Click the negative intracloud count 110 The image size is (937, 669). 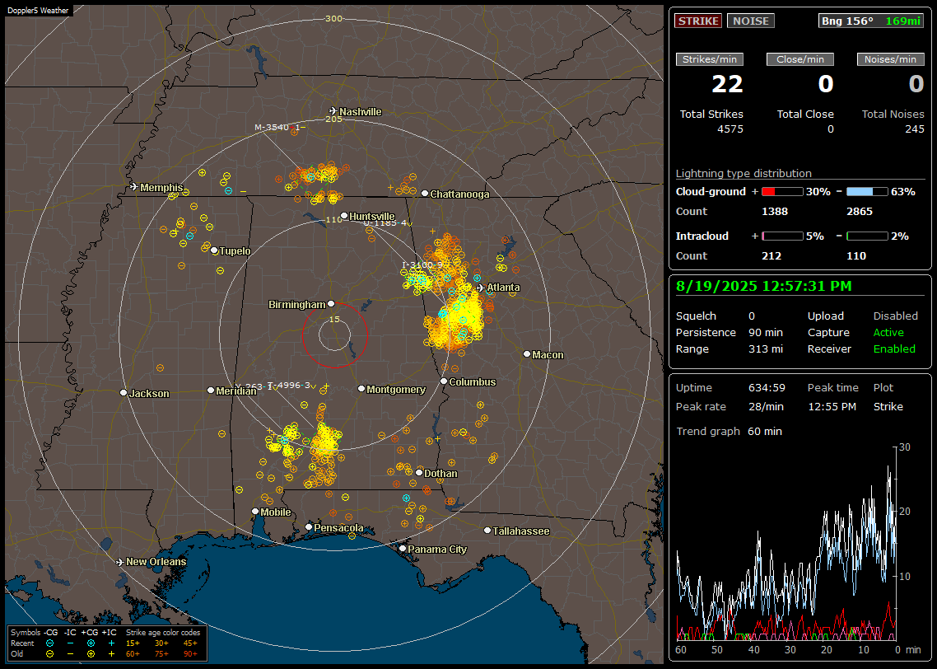[856, 256]
